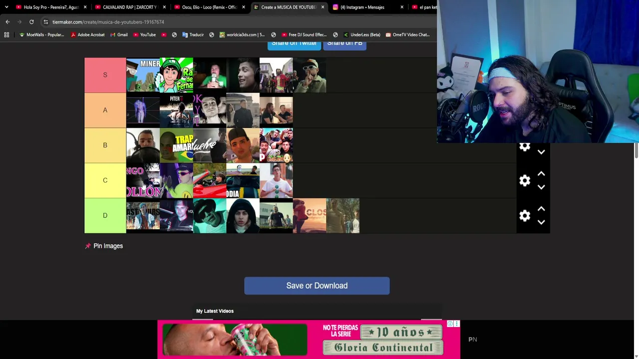
Task: Open the tab search dropdown arrow
Action: [x=6, y=7]
